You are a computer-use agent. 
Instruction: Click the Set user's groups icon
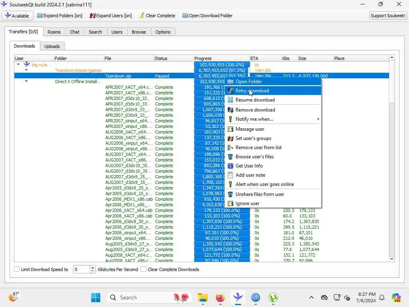[x=230, y=138]
